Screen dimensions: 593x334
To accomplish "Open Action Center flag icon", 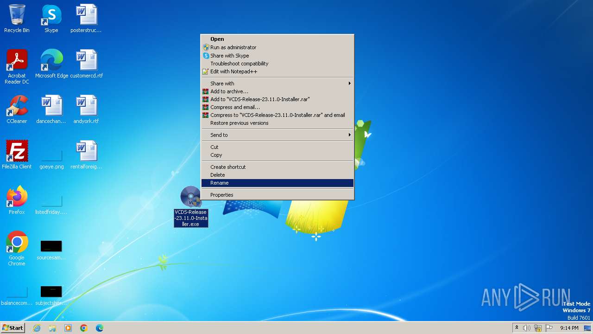I will click(x=549, y=328).
